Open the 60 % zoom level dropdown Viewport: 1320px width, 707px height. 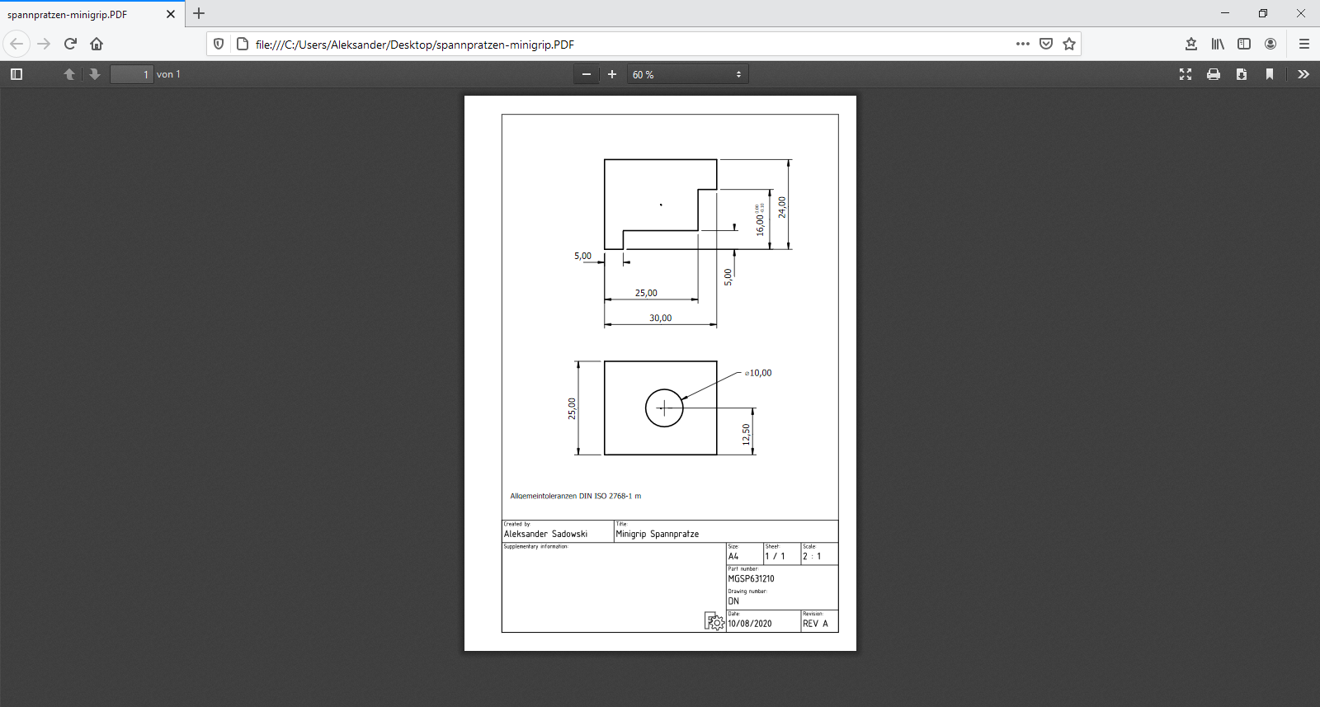click(687, 74)
